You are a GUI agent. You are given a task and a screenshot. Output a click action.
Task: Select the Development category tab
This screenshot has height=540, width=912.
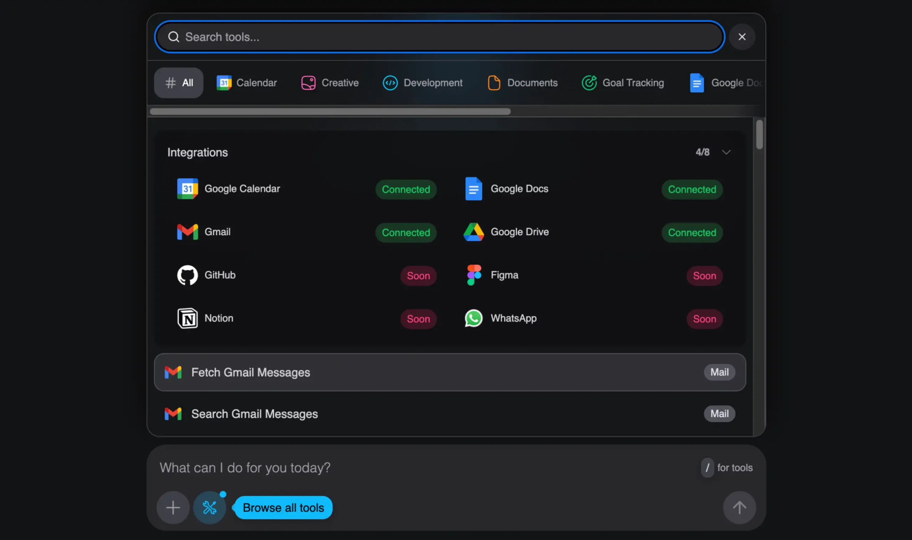tap(423, 83)
